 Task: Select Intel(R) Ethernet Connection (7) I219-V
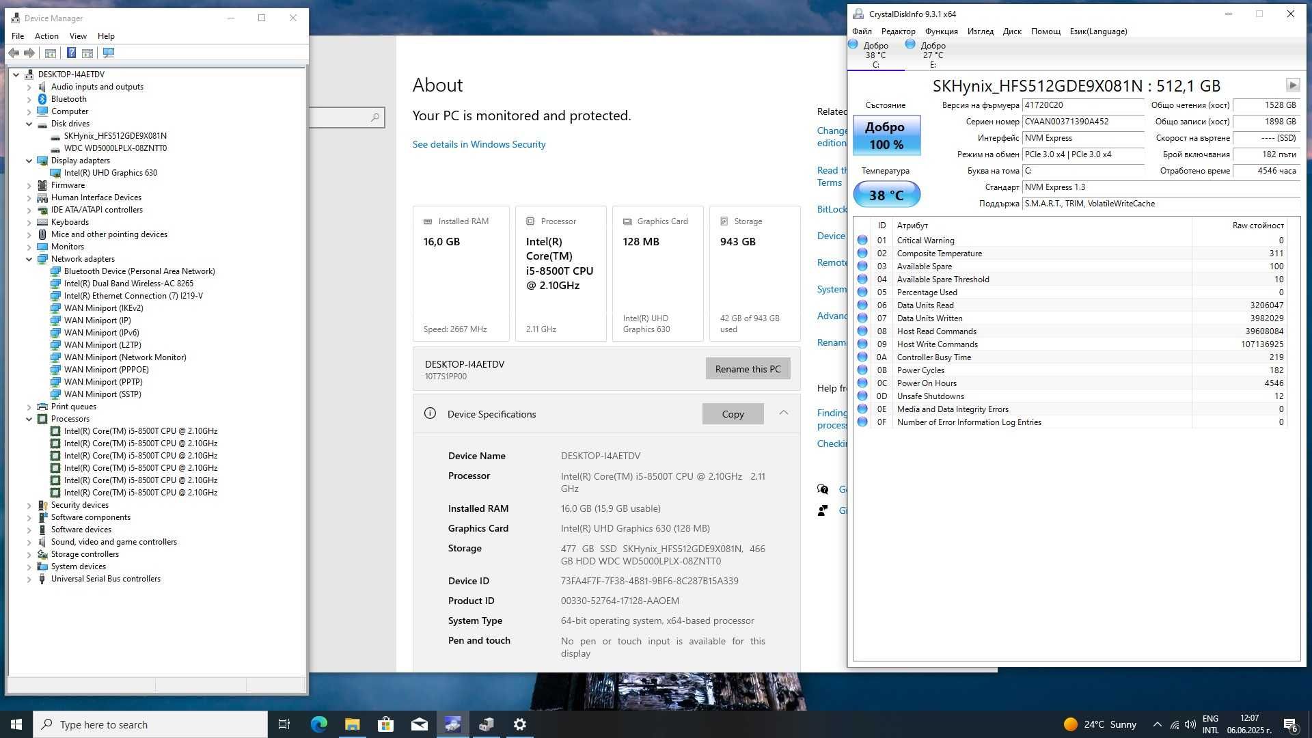(x=133, y=296)
